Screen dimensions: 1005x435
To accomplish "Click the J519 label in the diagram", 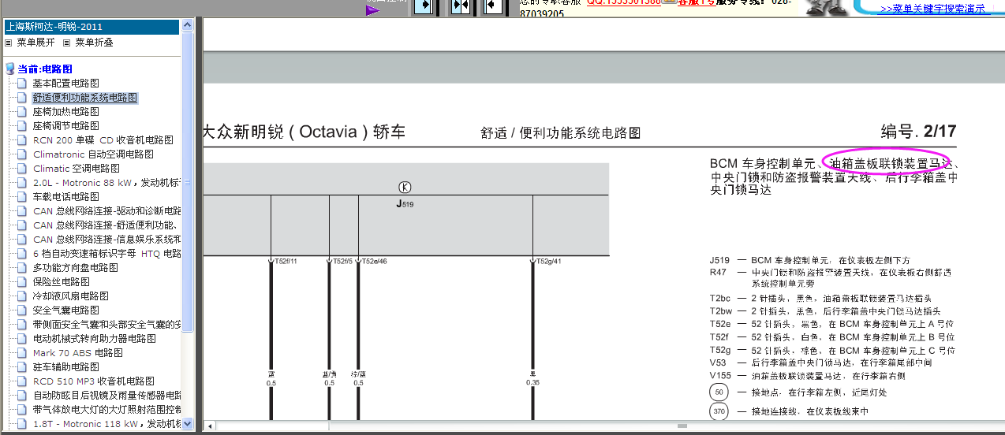I will pos(405,204).
